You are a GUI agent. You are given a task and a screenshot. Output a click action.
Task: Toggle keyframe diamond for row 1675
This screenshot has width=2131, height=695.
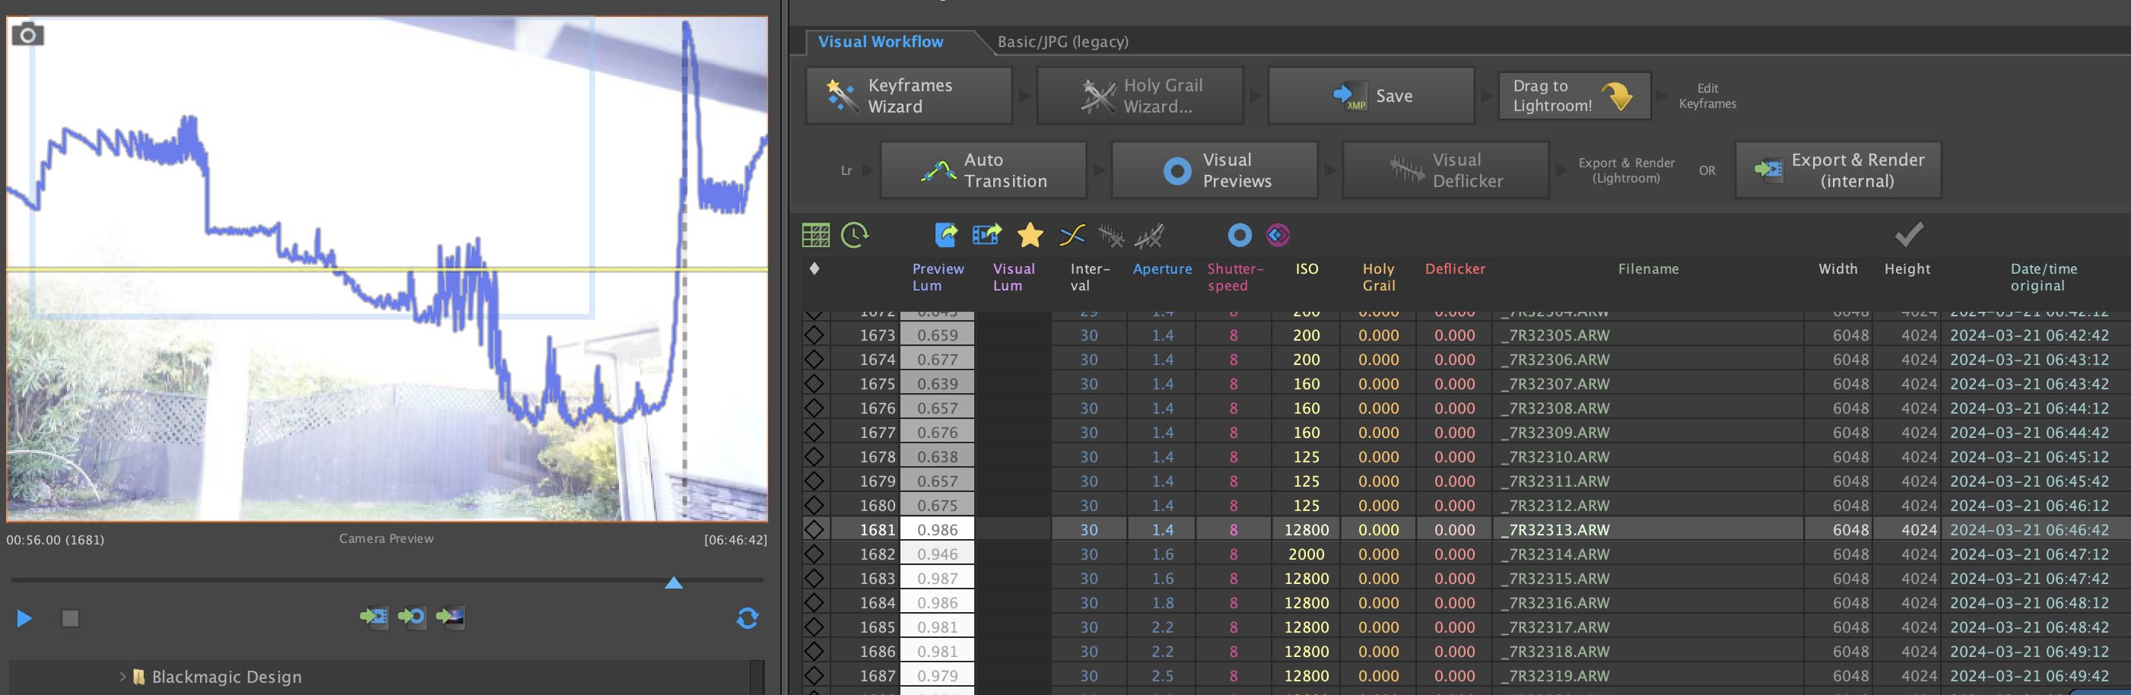click(814, 384)
